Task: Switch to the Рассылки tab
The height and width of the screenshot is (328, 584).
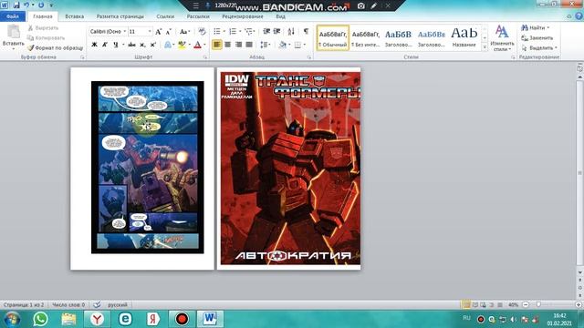Action: pyautogui.click(x=198, y=16)
